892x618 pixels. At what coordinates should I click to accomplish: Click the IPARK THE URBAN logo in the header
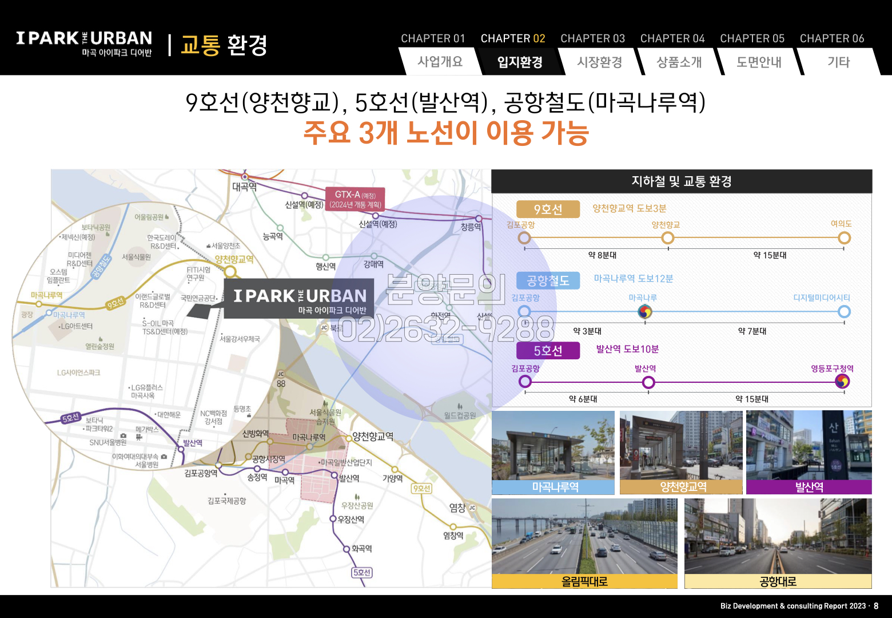[x=84, y=43]
